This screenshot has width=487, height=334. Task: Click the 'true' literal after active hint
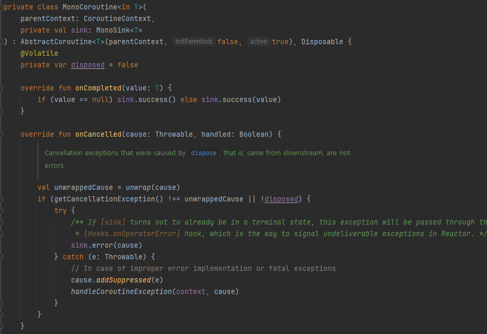click(x=280, y=42)
